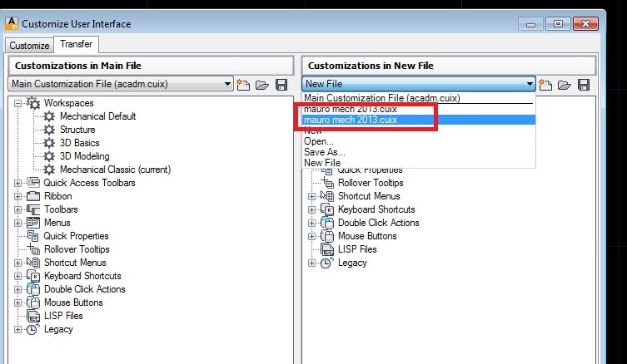The height and width of the screenshot is (364, 627).
Task: Click the Quick Access Toolbars icon in left tree
Action: (33, 183)
